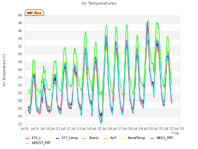Toggle the NR01_PRT legend entry
Screen dimensions: 198x149
162,138
